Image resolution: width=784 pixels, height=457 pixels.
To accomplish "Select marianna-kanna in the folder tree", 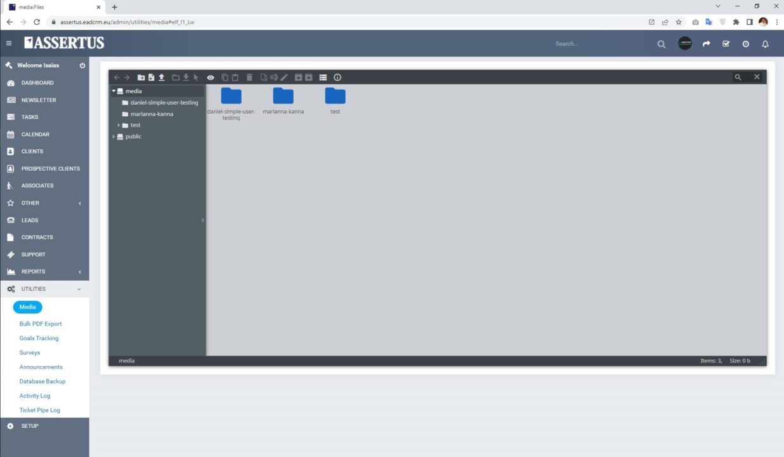I will tap(152, 114).
